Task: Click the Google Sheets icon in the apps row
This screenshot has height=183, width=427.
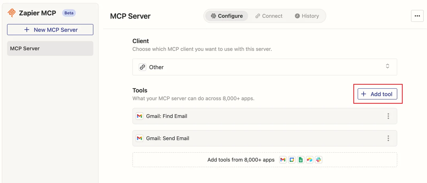Action: click(301, 160)
